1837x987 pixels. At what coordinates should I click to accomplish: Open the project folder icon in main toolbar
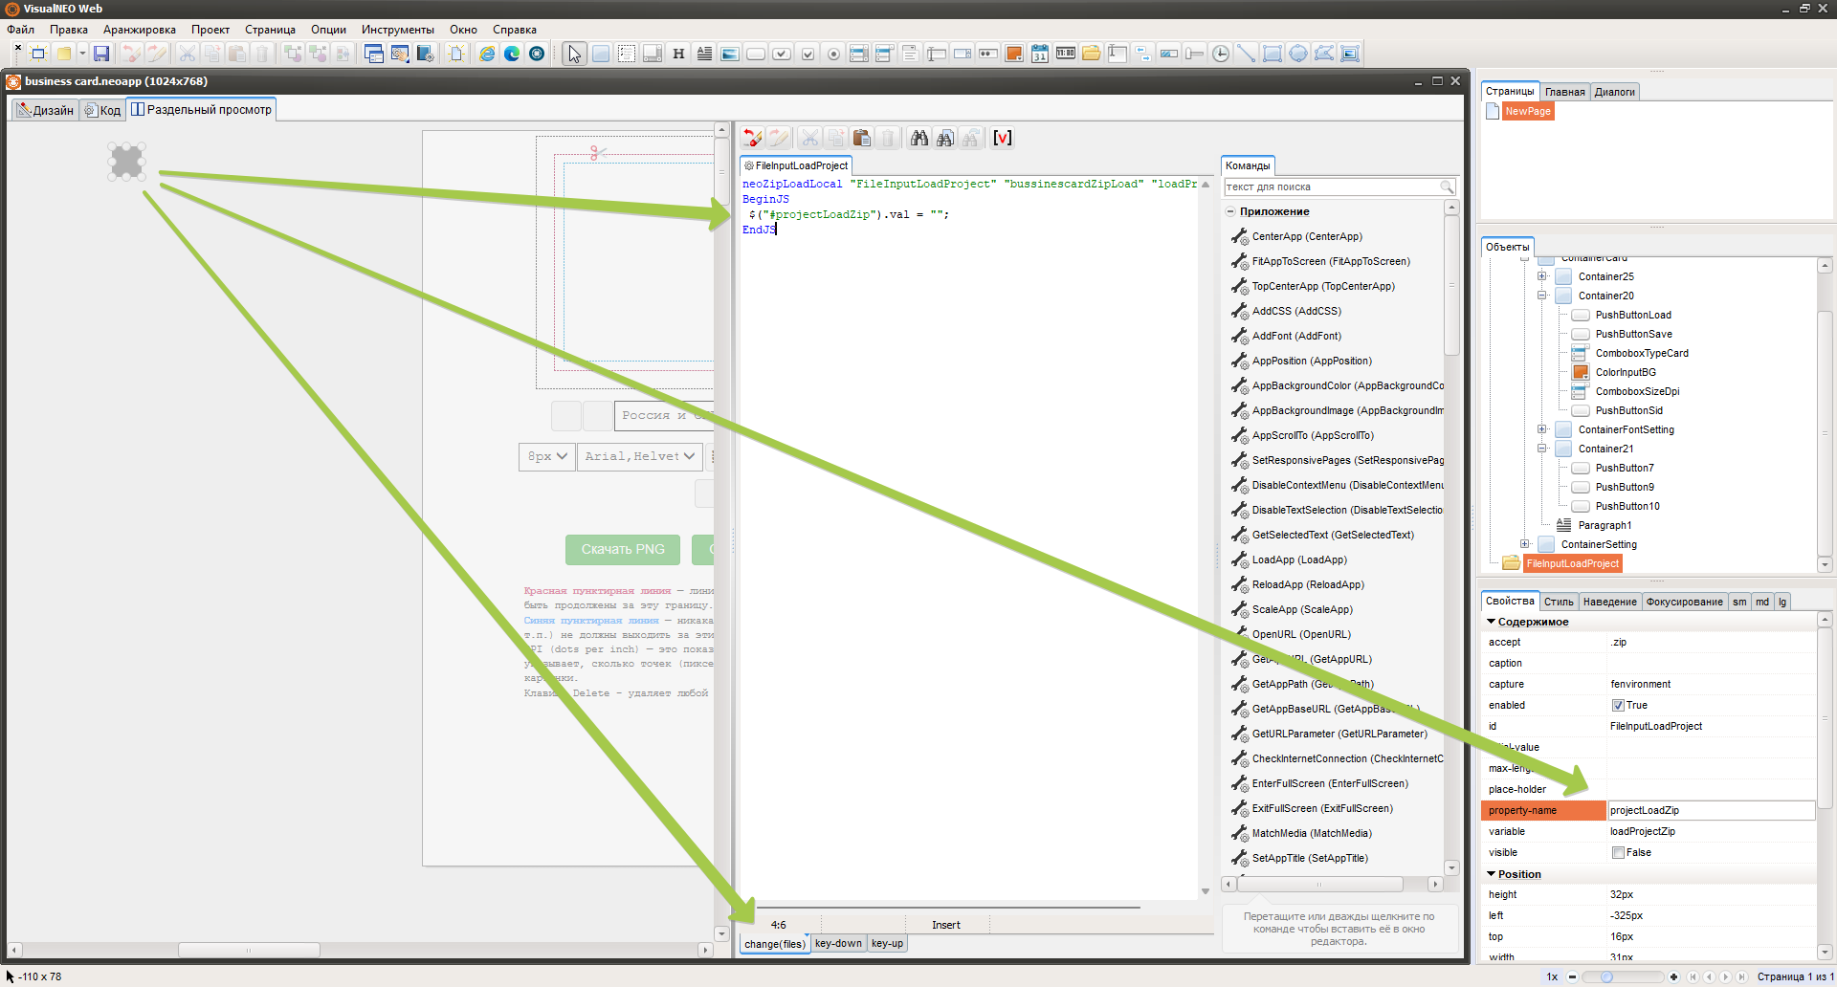click(x=64, y=54)
